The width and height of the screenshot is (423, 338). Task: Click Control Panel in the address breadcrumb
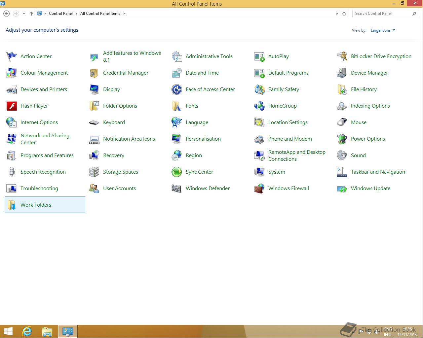click(x=61, y=14)
